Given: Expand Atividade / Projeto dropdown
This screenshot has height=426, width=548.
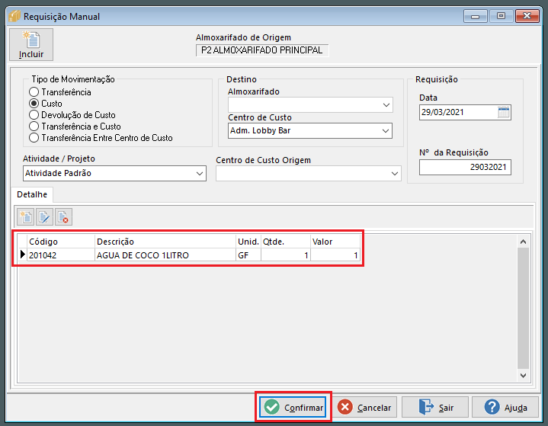Looking at the screenshot, I should tap(200, 173).
